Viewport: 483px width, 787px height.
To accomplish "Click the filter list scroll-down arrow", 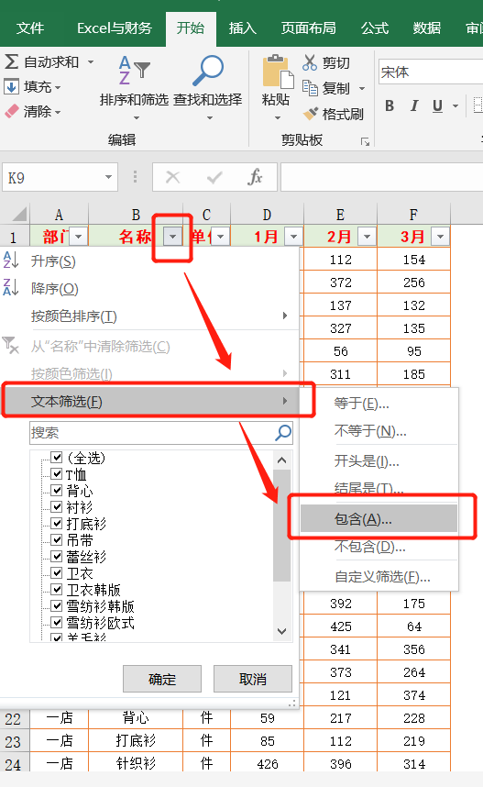I will (282, 631).
